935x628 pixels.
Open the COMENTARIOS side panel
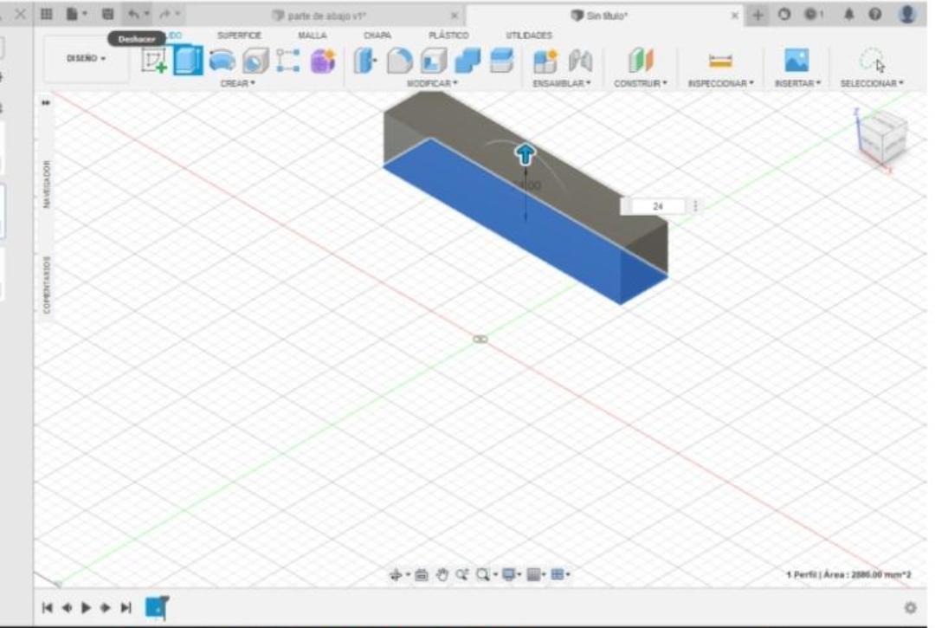[x=47, y=284]
